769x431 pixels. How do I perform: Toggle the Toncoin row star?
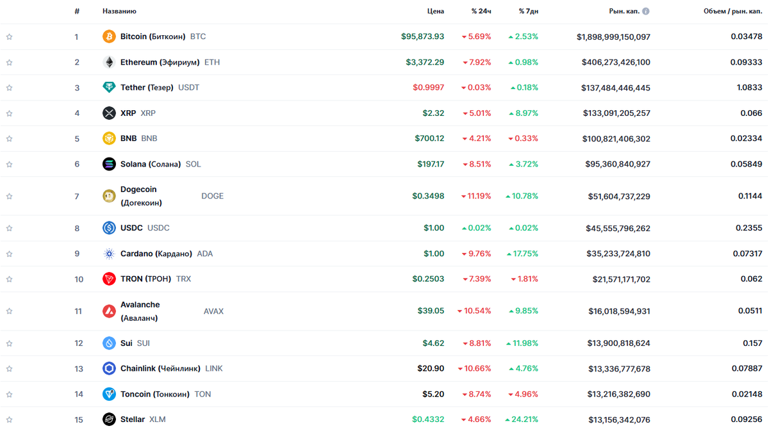click(x=10, y=394)
